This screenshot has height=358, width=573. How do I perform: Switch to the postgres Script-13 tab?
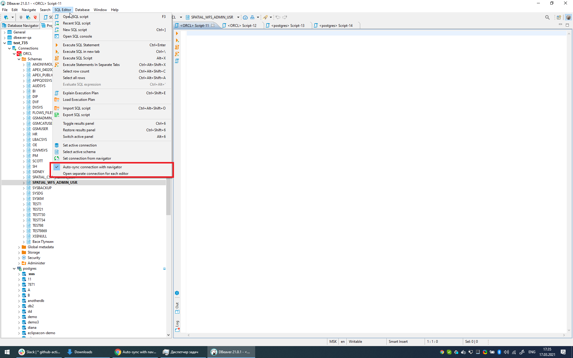tap(287, 25)
